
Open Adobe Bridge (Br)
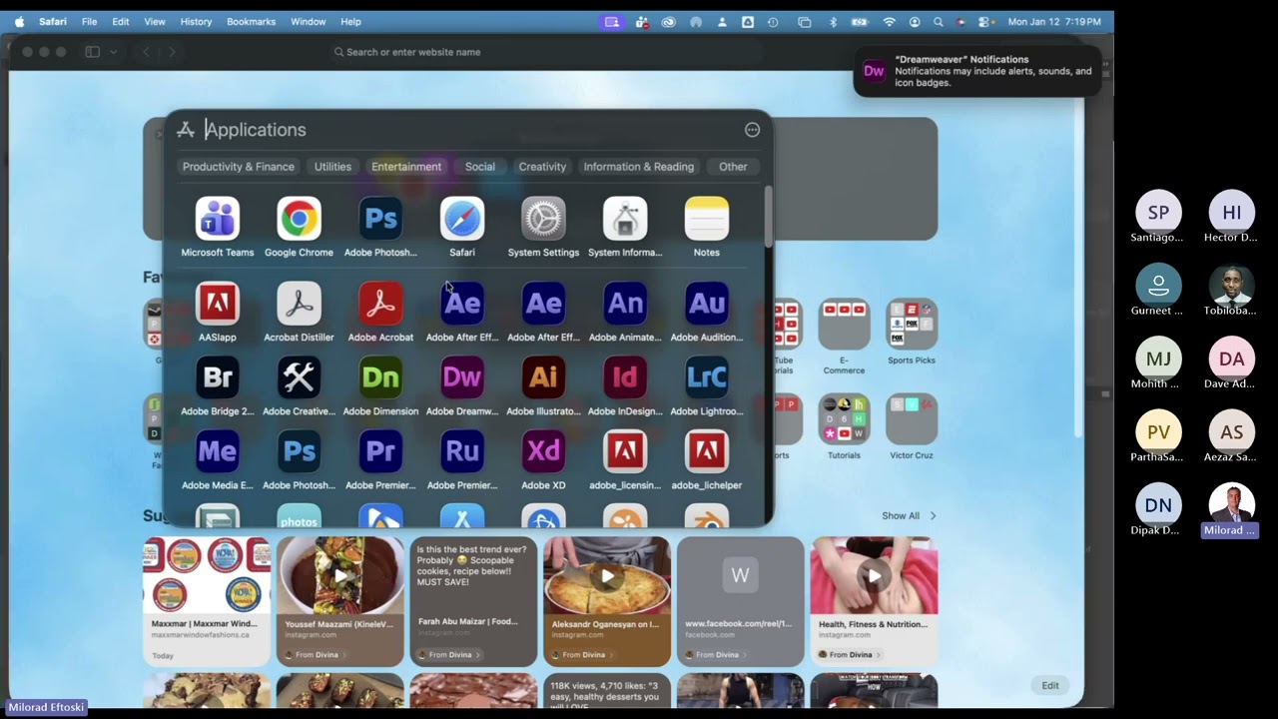[x=218, y=377]
